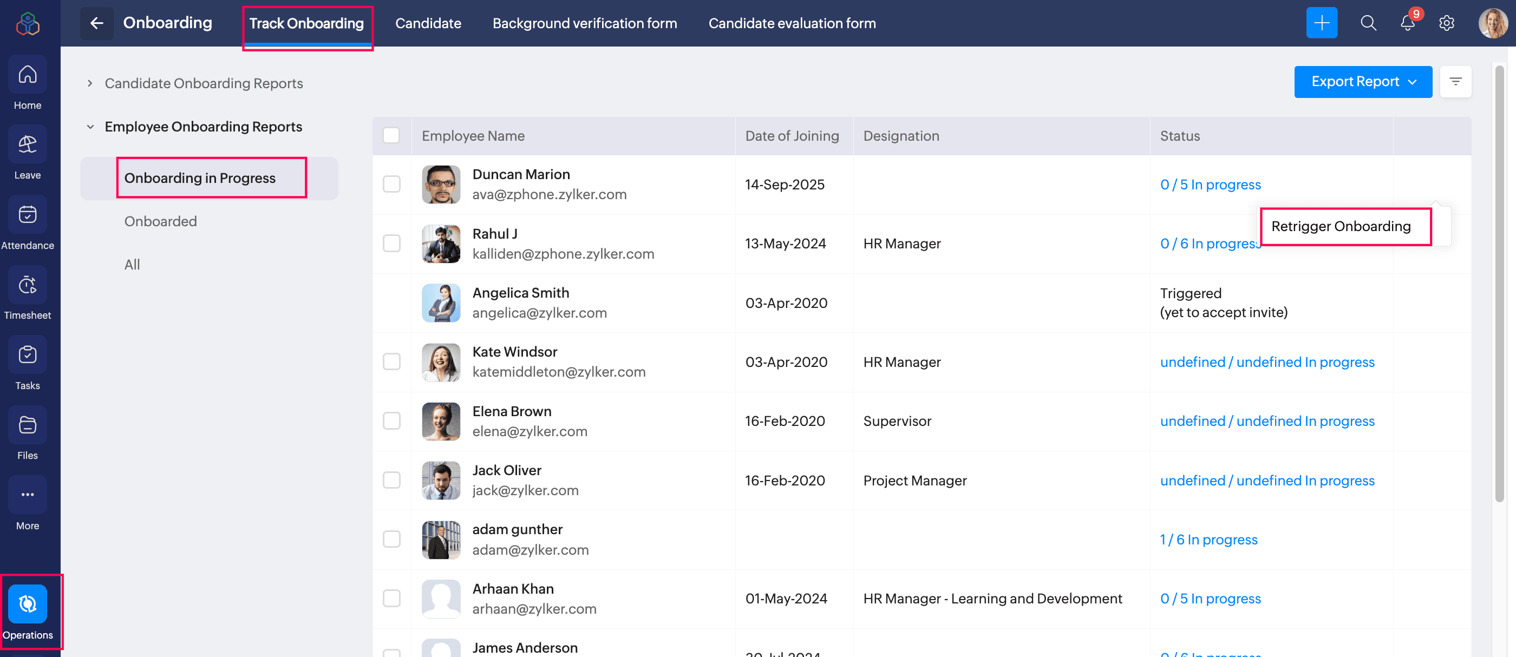Switch to the Candidate tab
The width and height of the screenshot is (1516, 657).
pyautogui.click(x=428, y=23)
